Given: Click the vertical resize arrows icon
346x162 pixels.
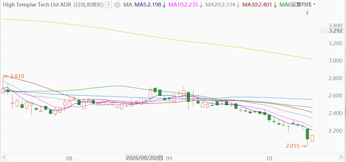Looking at the screenshot, I should point(307,13).
